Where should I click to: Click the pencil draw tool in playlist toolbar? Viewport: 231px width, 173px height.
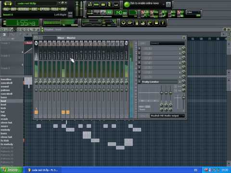click(11, 29)
